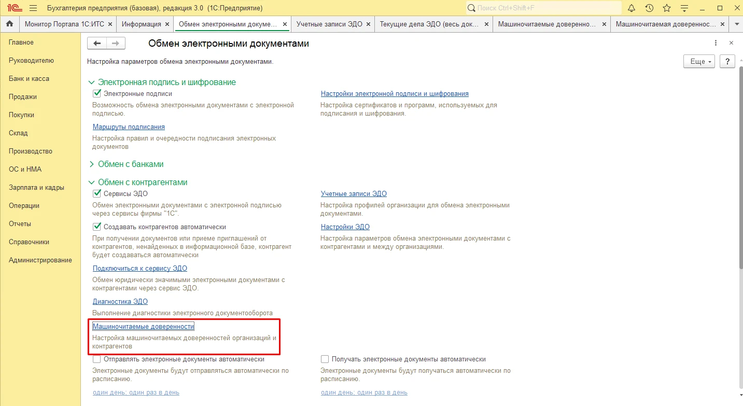This screenshot has width=743, height=406.
Task: Open Зарплата и кадры section
Action: (36, 188)
